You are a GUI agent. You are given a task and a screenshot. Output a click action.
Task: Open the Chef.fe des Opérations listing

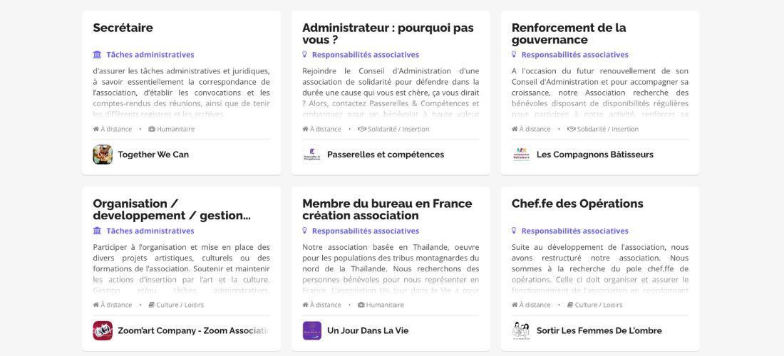(x=577, y=204)
